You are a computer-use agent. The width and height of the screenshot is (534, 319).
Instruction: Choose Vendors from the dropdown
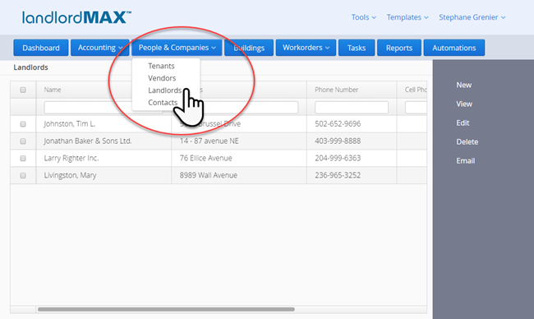162,78
